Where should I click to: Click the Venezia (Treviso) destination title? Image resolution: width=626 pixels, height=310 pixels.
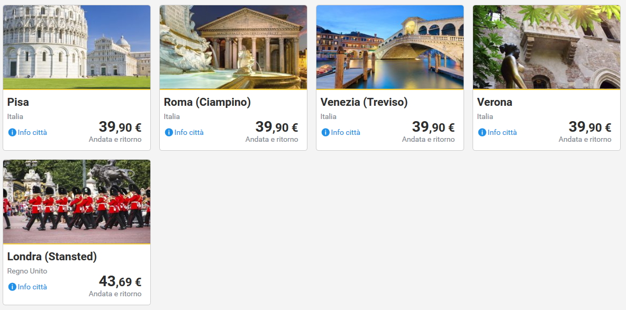point(364,102)
